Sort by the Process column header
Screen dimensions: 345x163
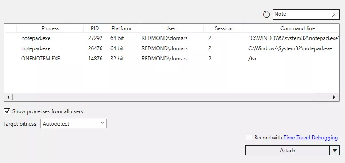click(x=50, y=28)
